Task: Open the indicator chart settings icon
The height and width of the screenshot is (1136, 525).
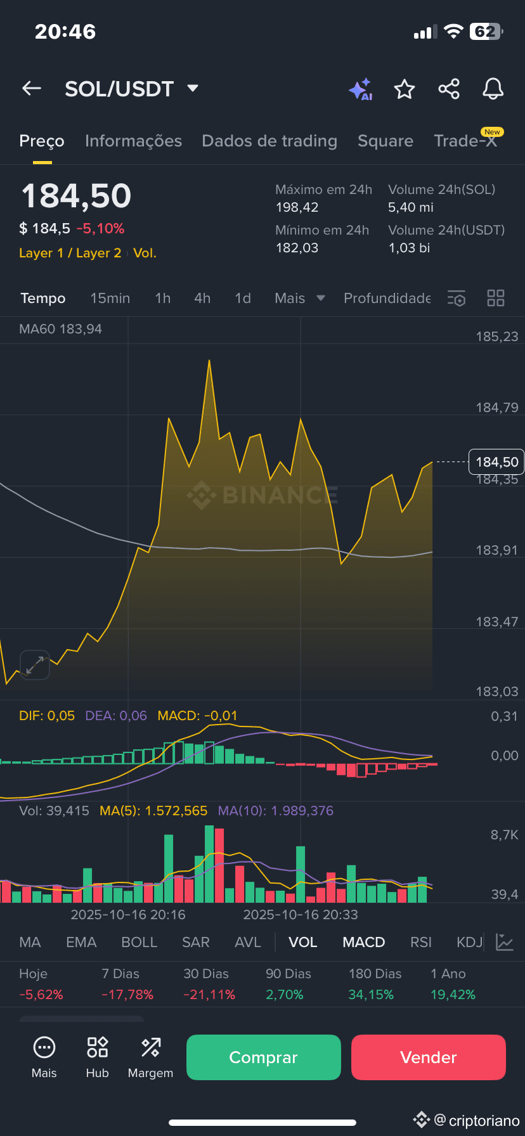Action: tap(505, 942)
